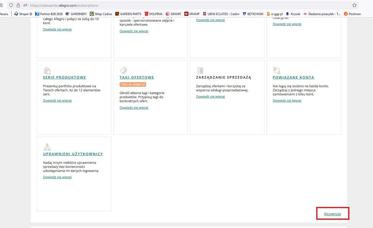Open the Sklep Cedrus bookmark
The width and height of the screenshot is (373, 228).
(101, 14)
